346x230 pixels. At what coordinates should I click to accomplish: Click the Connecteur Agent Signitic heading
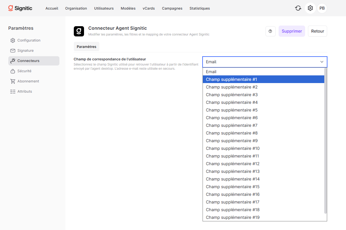(117, 28)
